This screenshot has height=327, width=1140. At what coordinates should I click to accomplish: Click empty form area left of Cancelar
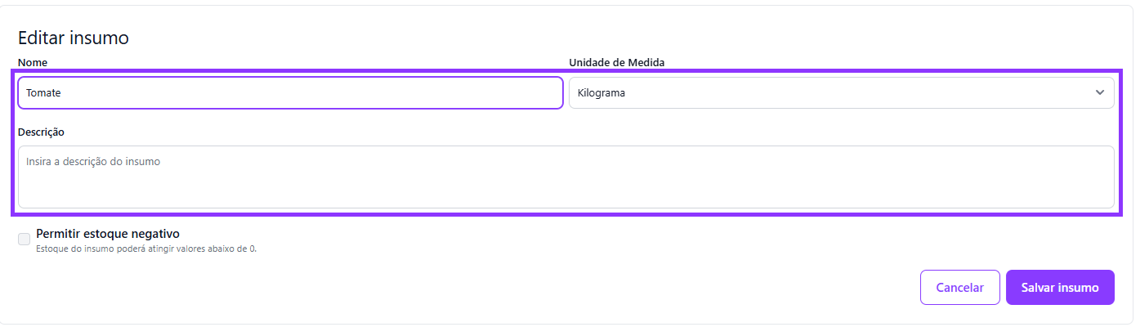[572, 288]
